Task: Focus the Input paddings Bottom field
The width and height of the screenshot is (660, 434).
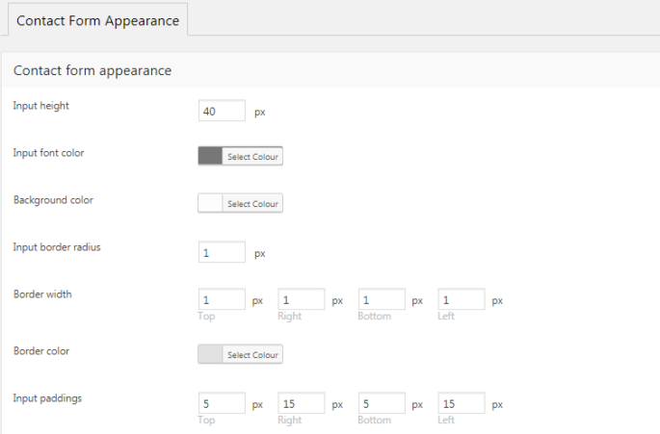Action: (382, 402)
